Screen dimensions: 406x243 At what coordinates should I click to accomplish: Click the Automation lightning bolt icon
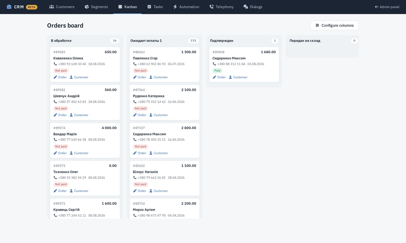175,7
